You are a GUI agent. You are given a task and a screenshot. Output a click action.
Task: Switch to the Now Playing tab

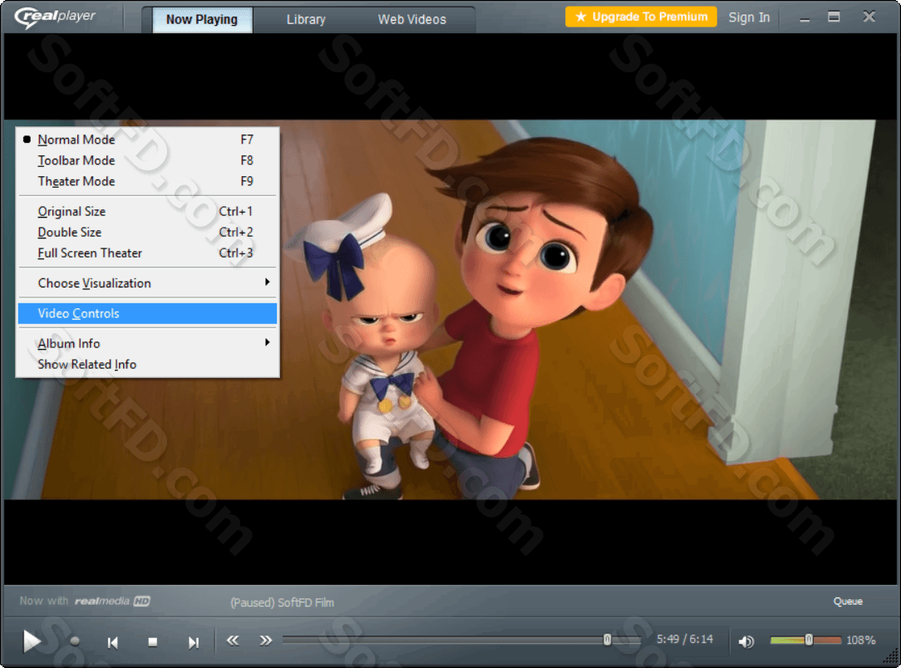pyautogui.click(x=202, y=20)
